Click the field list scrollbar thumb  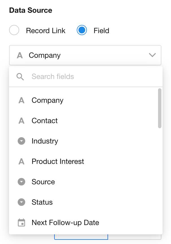160,108
